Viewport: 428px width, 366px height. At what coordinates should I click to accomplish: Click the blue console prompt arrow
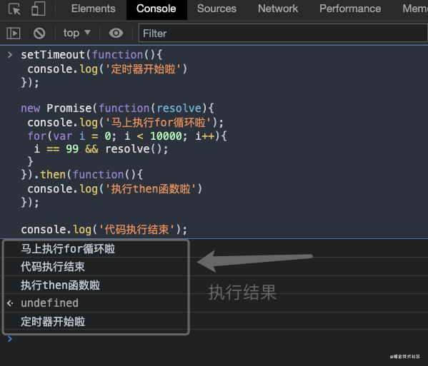(10, 339)
